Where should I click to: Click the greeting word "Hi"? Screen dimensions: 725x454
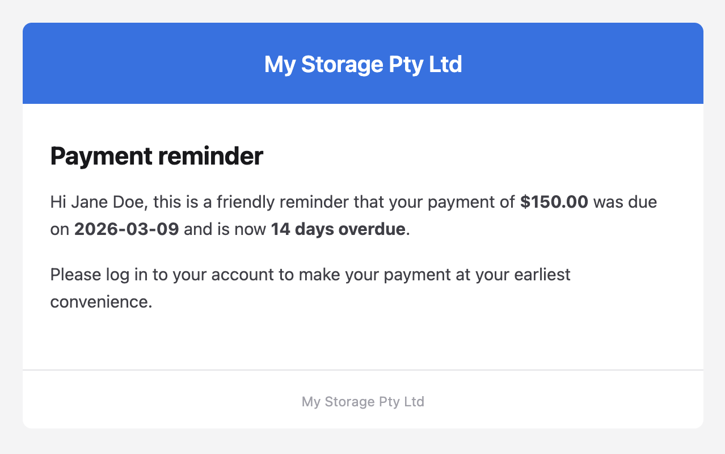pos(58,202)
